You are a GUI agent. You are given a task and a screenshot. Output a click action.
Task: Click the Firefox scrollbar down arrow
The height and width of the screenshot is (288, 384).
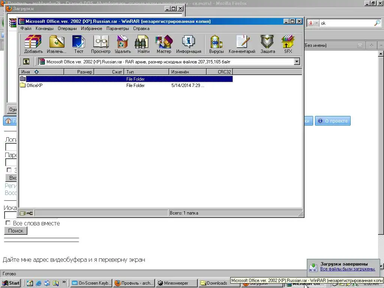381,266
